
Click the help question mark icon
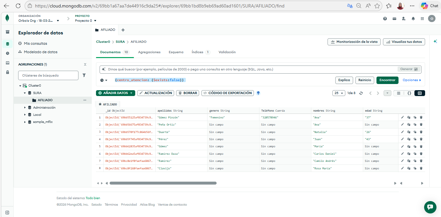385,19
